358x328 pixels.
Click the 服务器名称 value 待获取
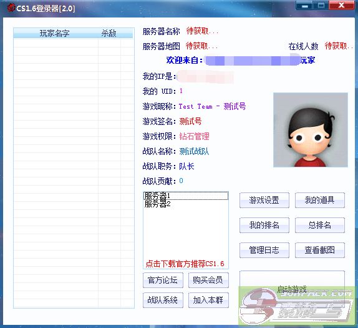tap(202, 31)
